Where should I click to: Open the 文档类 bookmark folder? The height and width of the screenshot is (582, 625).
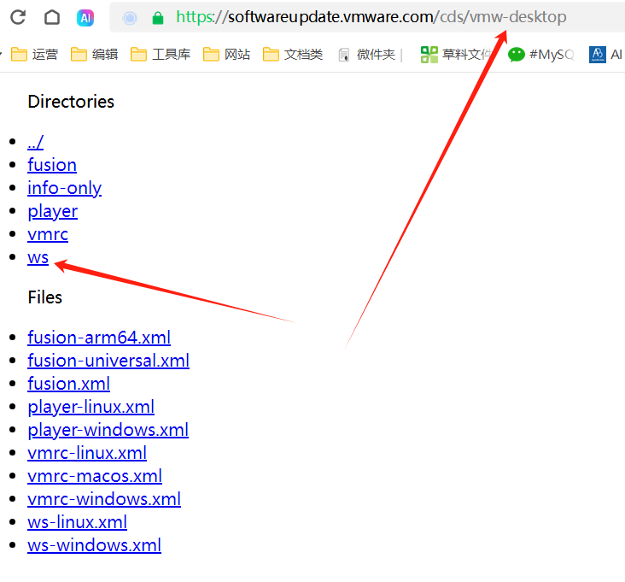[293, 54]
